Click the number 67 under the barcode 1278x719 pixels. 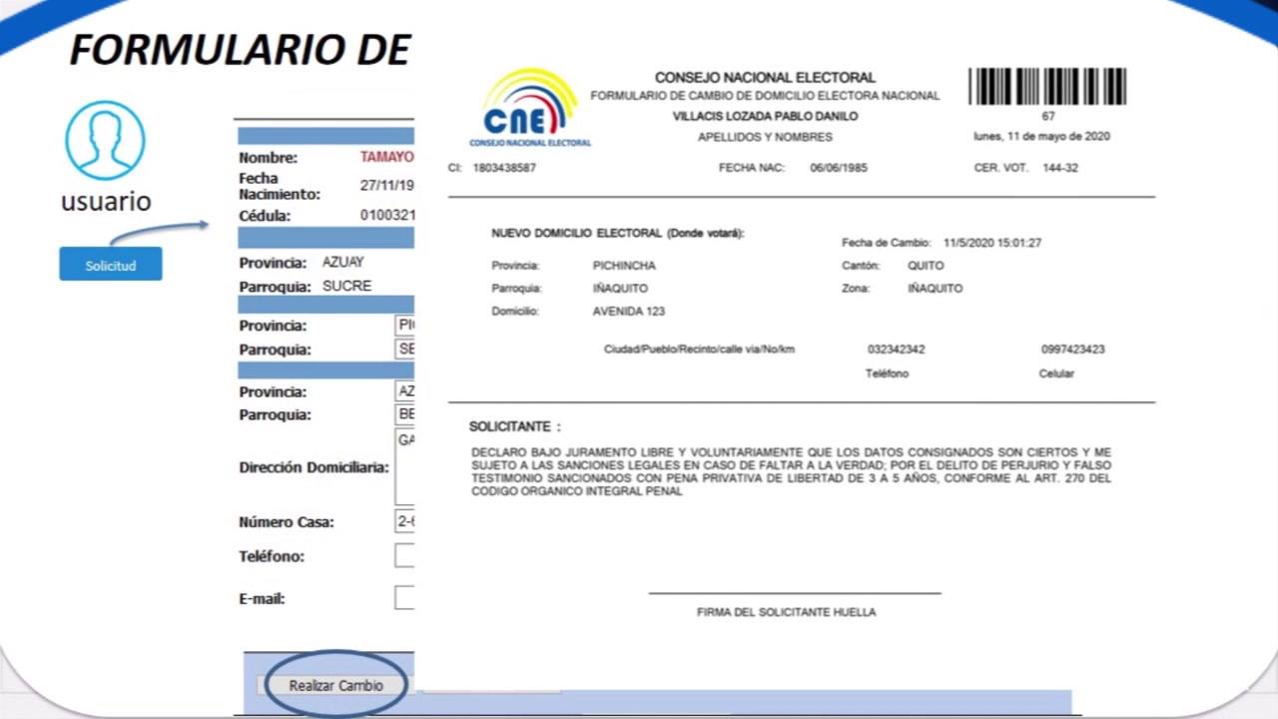(x=1048, y=117)
